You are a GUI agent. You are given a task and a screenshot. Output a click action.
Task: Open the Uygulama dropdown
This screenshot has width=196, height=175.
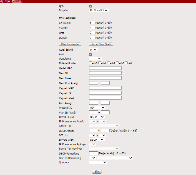click(96, 58)
